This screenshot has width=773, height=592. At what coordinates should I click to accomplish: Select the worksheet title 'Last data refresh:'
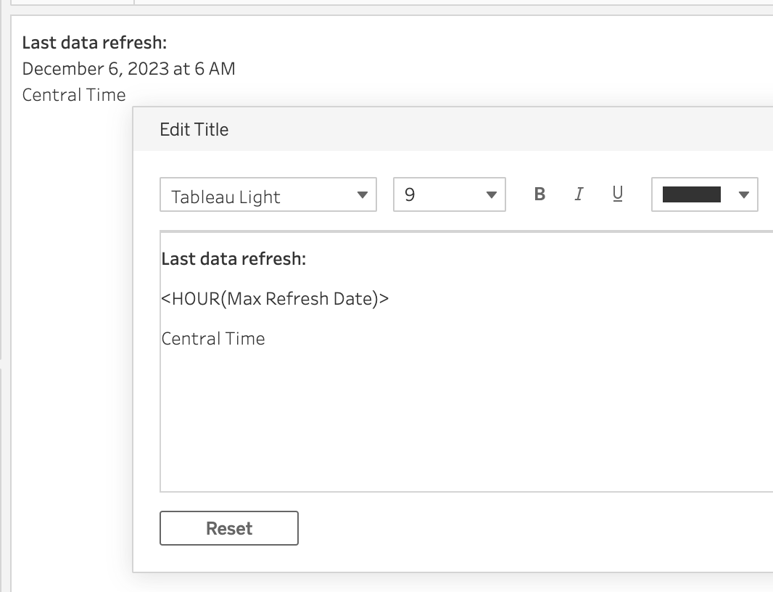tap(94, 43)
